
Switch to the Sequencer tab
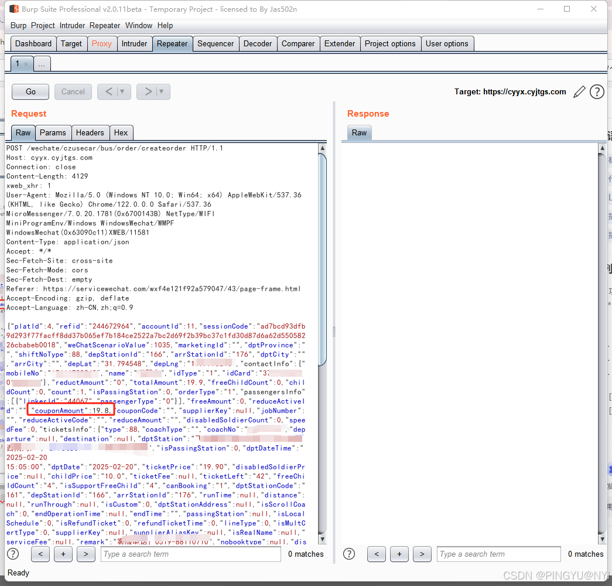pos(216,44)
